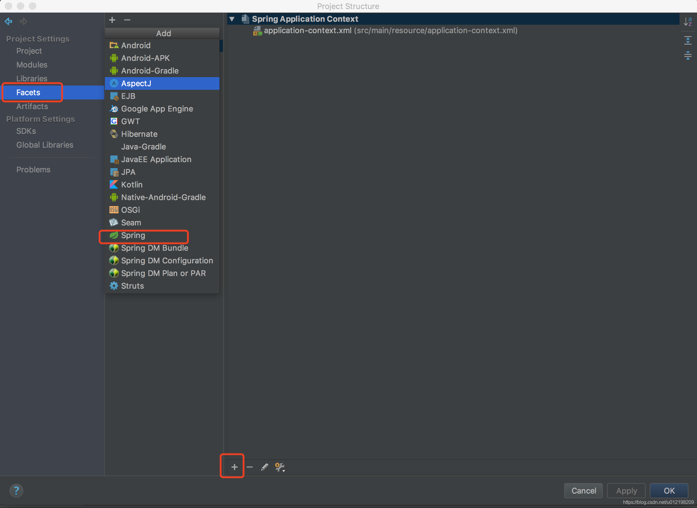Open Global Libraries settings
This screenshot has width=697, height=508.
tap(45, 145)
